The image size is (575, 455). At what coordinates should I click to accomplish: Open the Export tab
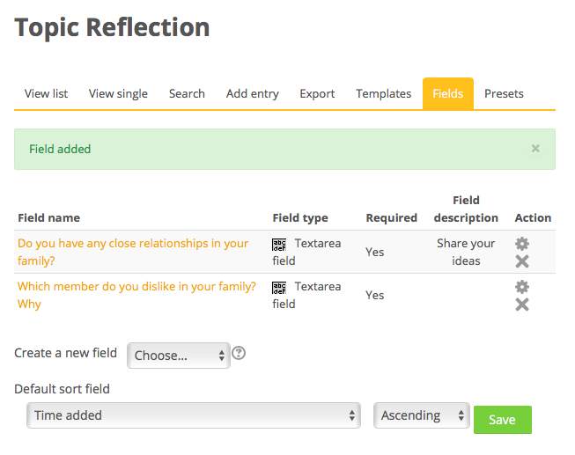click(317, 94)
